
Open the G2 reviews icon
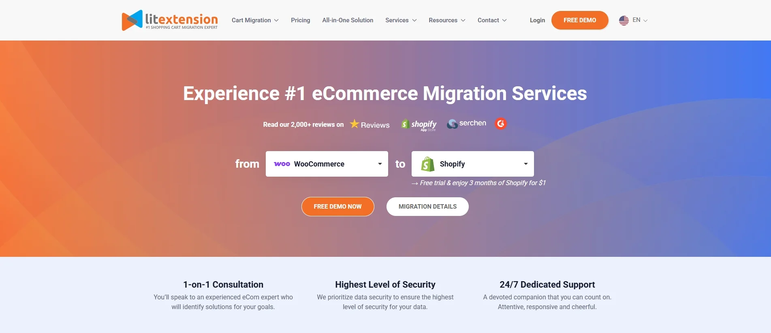(501, 124)
